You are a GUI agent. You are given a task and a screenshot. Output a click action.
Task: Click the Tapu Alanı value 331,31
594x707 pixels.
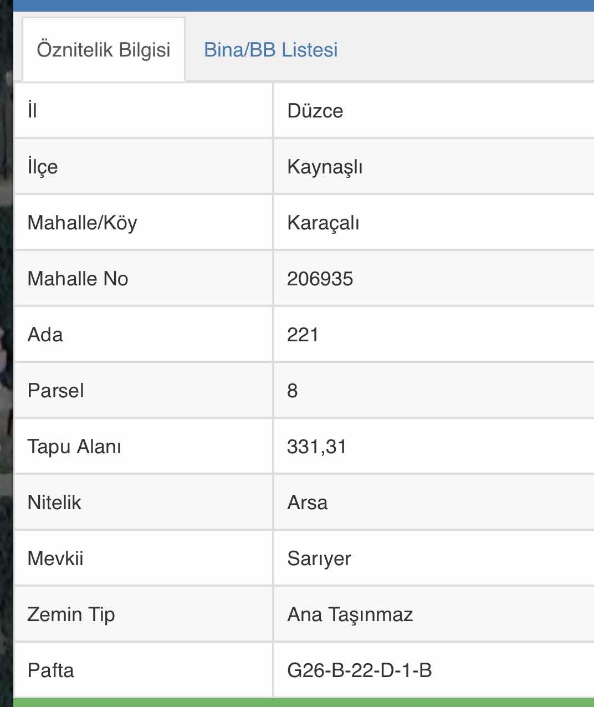coord(316,447)
